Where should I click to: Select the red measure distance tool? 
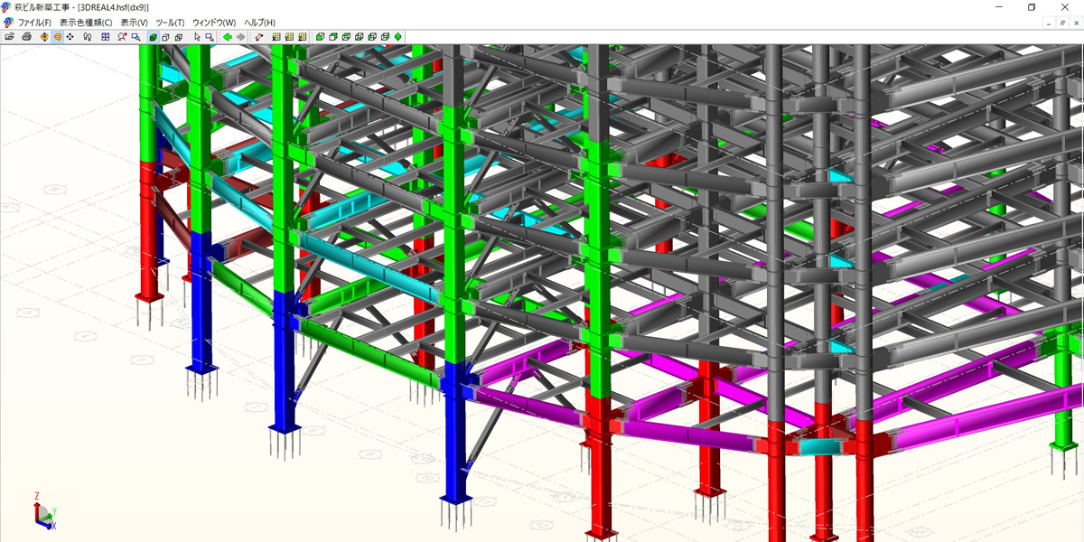point(259,37)
